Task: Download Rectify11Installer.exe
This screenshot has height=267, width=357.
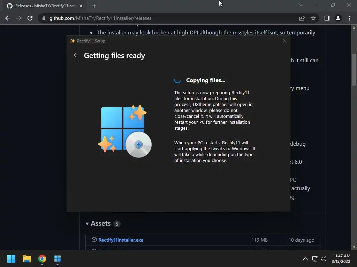Action: [121, 240]
